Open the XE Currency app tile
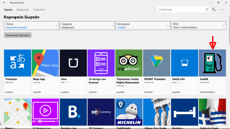 pyautogui.click(x=101, y=112)
